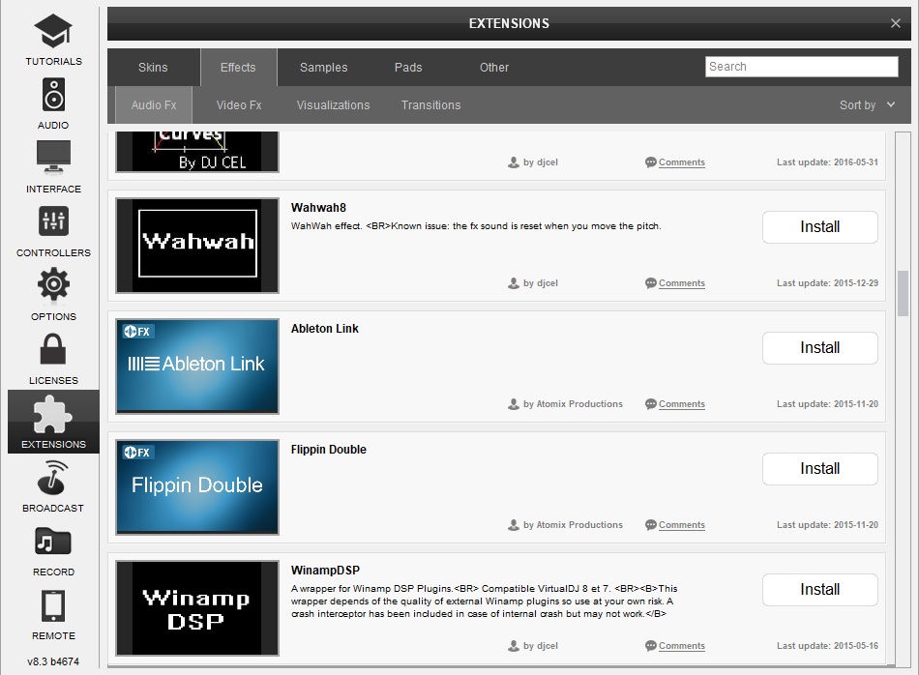Screen dimensions: 919x675
Task: Select the Extensions puzzle piece icon
Action: click(x=53, y=414)
